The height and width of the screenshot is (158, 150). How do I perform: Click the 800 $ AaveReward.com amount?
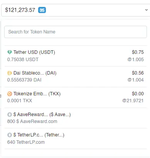point(32,121)
